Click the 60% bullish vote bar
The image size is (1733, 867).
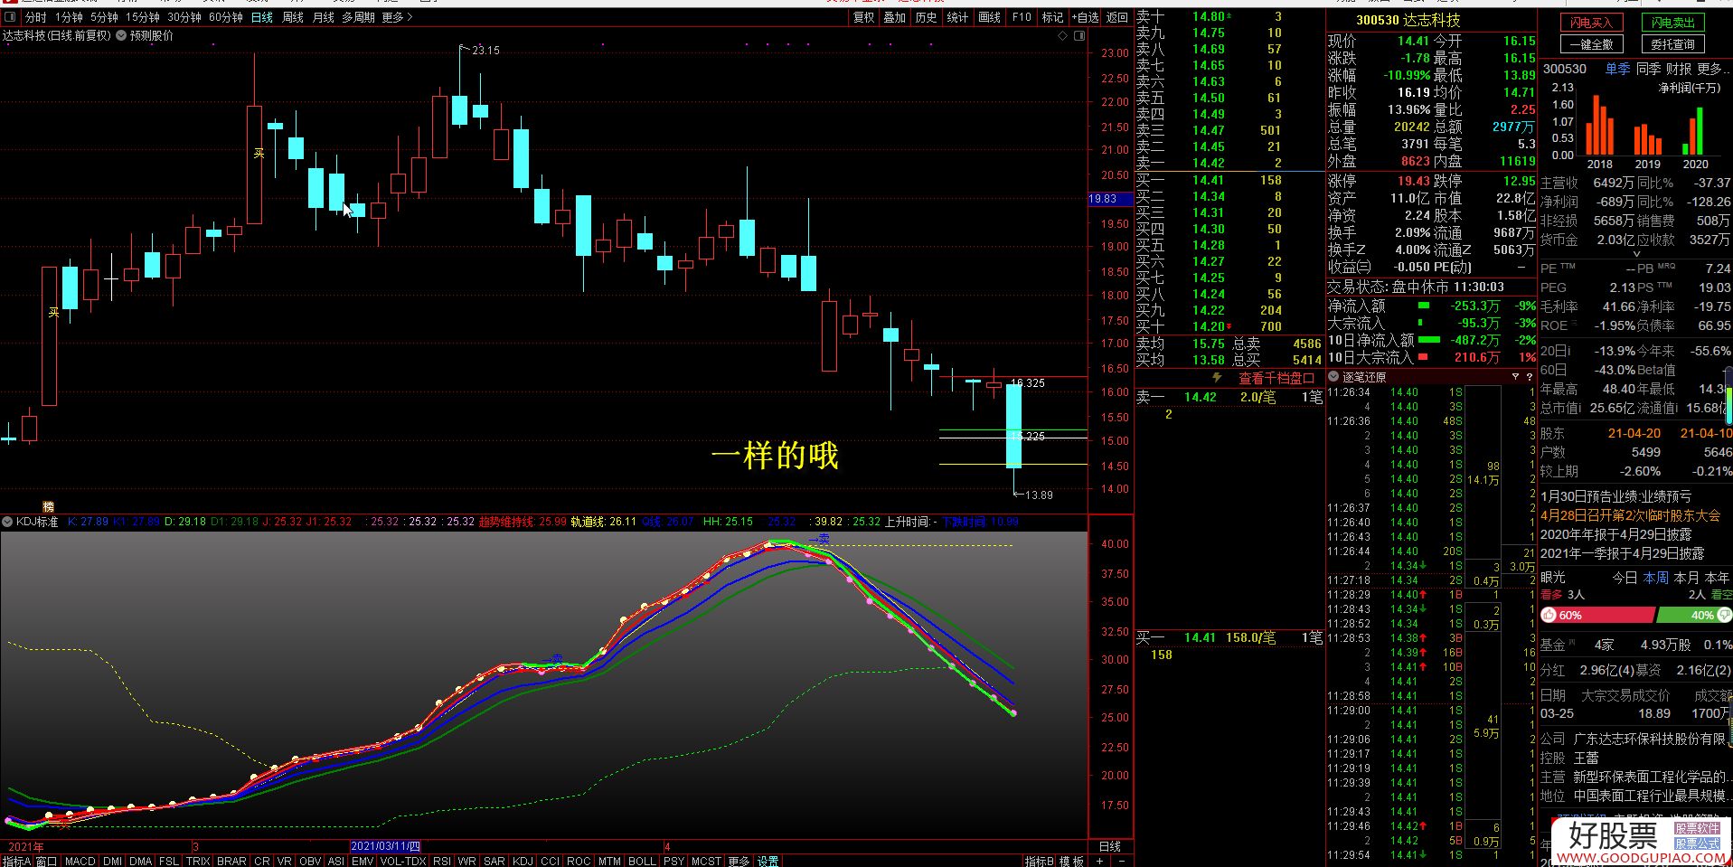[1597, 615]
